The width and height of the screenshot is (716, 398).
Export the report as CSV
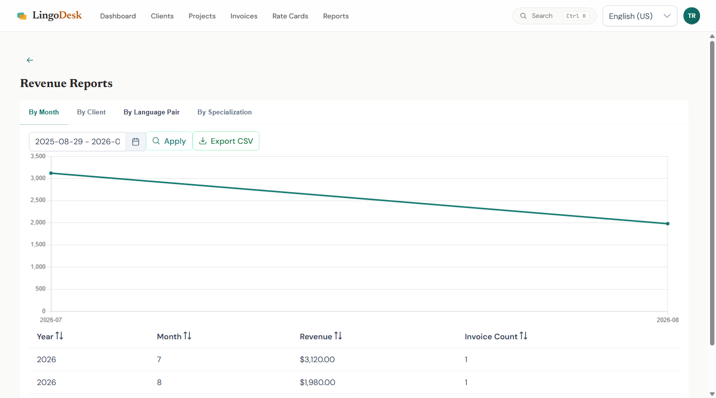(226, 141)
